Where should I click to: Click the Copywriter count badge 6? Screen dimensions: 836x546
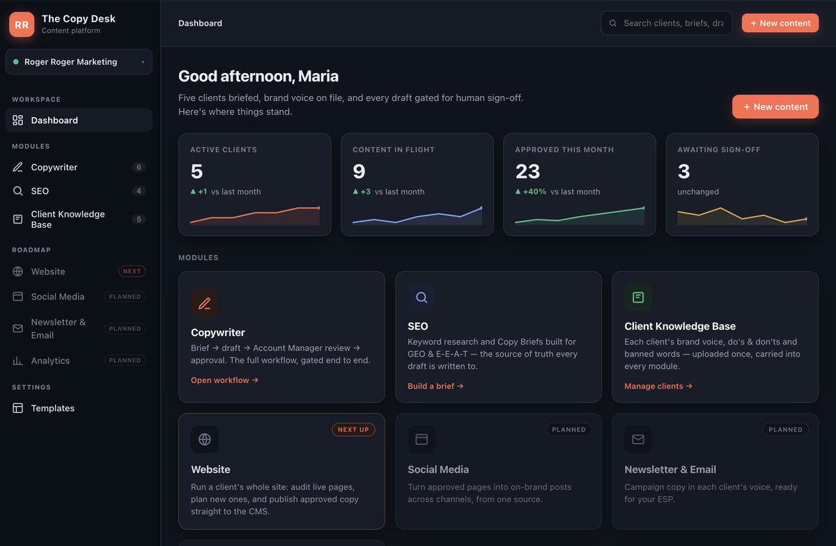point(139,167)
